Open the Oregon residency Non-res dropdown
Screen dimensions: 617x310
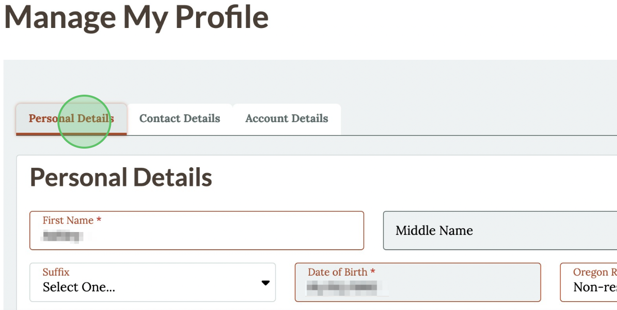click(x=589, y=282)
